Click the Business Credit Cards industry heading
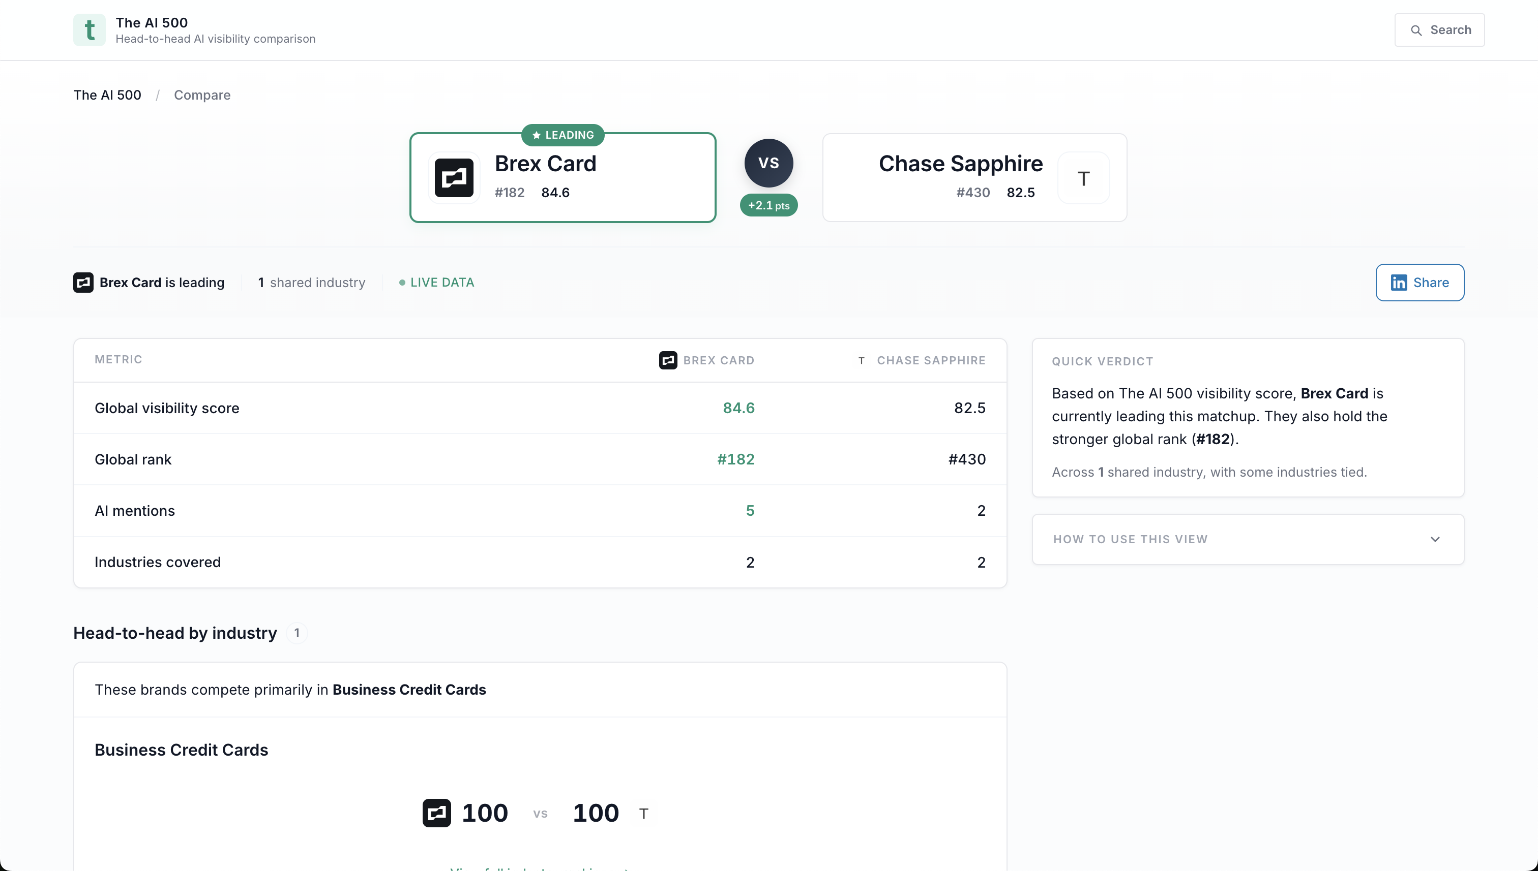 182,750
